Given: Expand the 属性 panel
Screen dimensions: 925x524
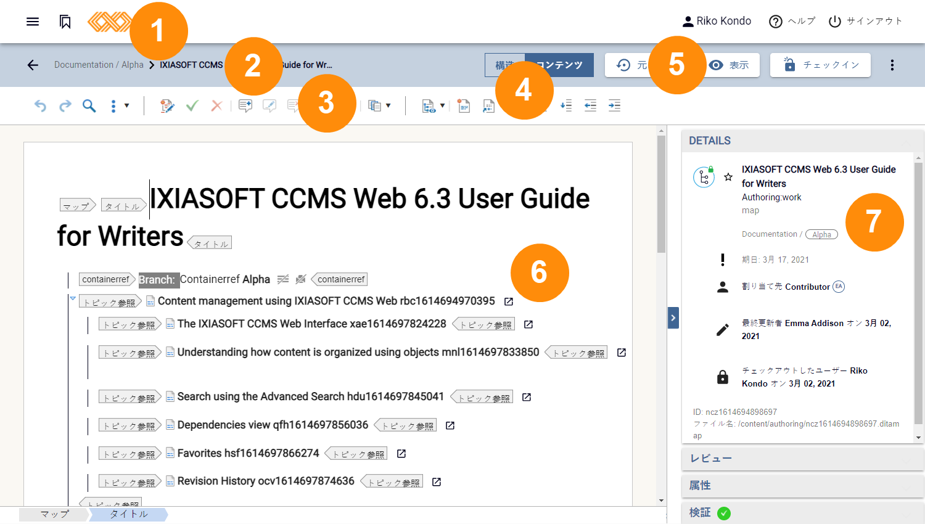Looking at the screenshot, I should pyautogui.click(x=802, y=486).
